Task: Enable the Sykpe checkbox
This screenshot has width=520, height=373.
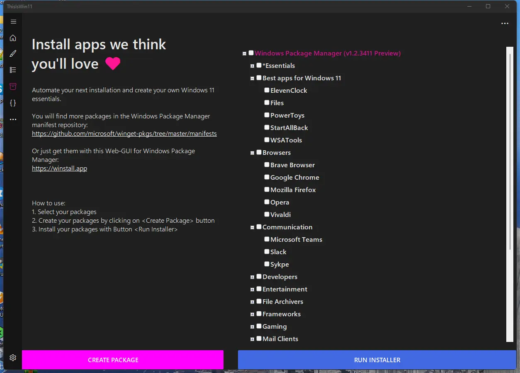Action: click(x=267, y=264)
